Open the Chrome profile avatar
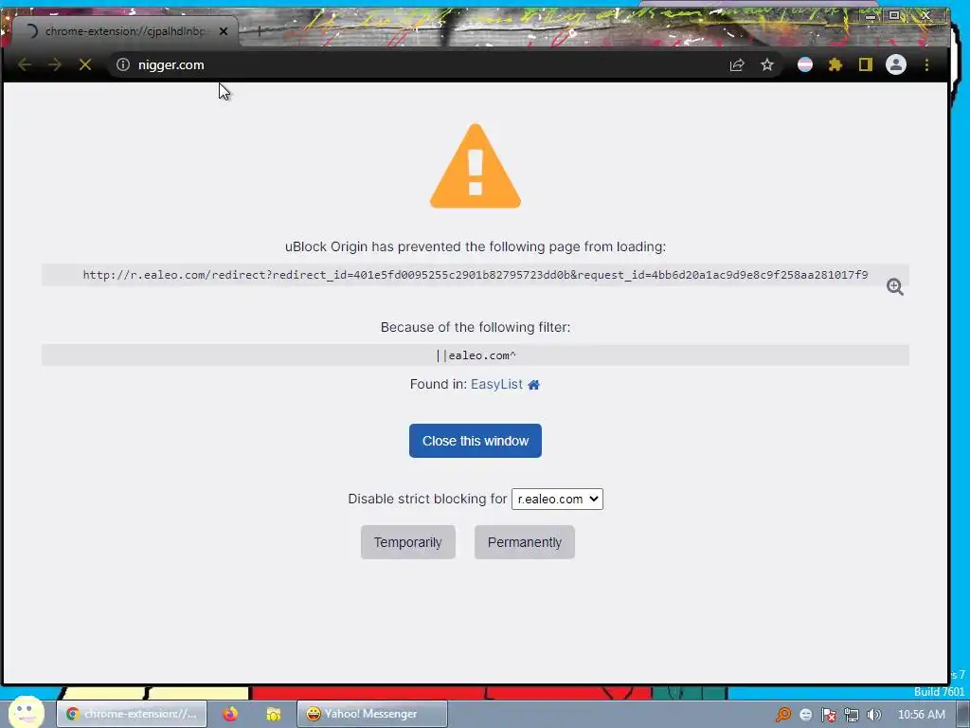This screenshot has height=728, width=970. click(896, 64)
